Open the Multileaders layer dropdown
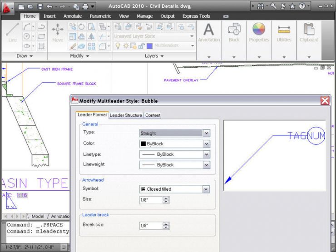Image resolution: width=336 pixels, height=252 pixels. point(192,46)
